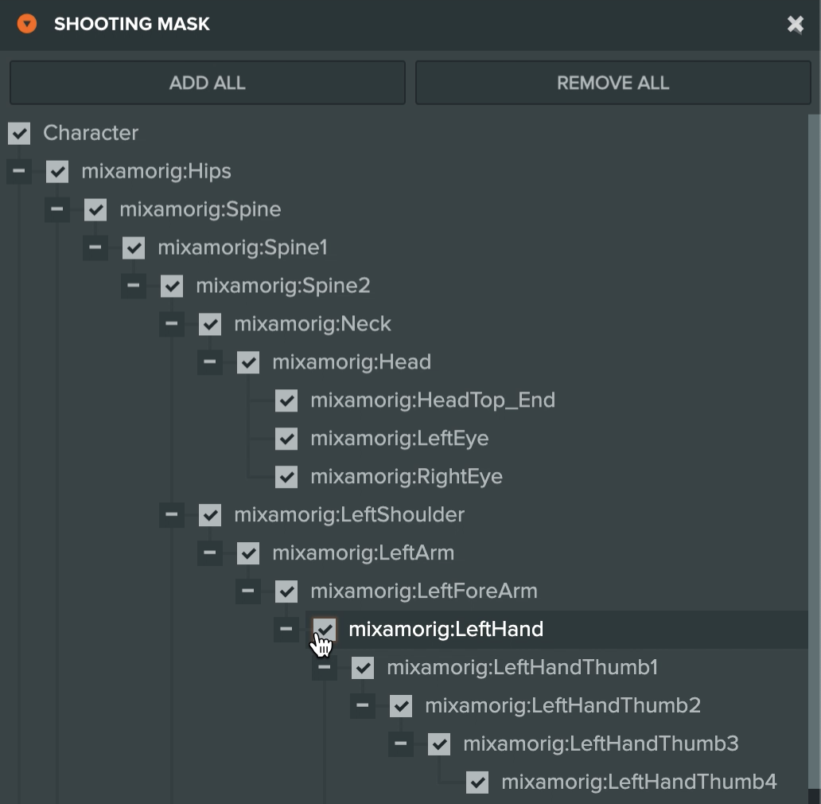Collapse the mixamorig:LeftShoulder branch
The height and width of the screenshot is (804, 821).
(172, 515)
